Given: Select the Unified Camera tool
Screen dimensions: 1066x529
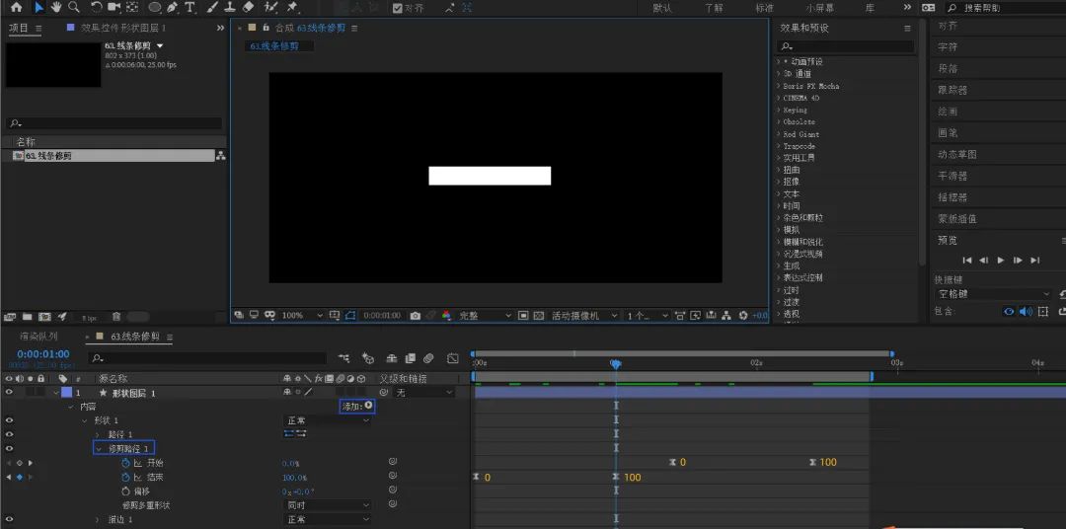Looking at the screenshot, I should [114, 8].
